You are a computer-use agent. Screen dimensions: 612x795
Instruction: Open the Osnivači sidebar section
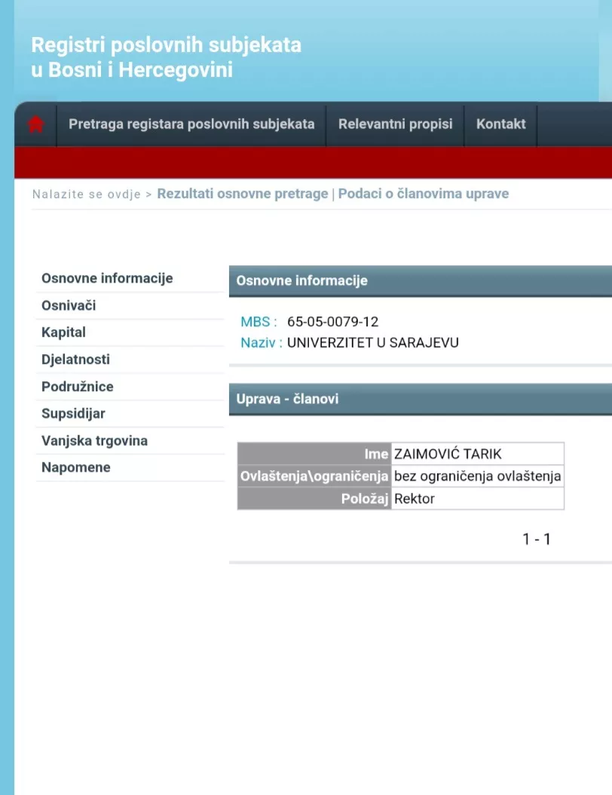(x=69, y=305)
